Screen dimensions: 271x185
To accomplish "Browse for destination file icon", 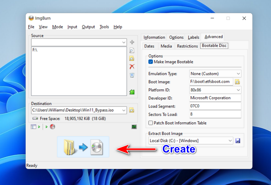I will 132,110.
